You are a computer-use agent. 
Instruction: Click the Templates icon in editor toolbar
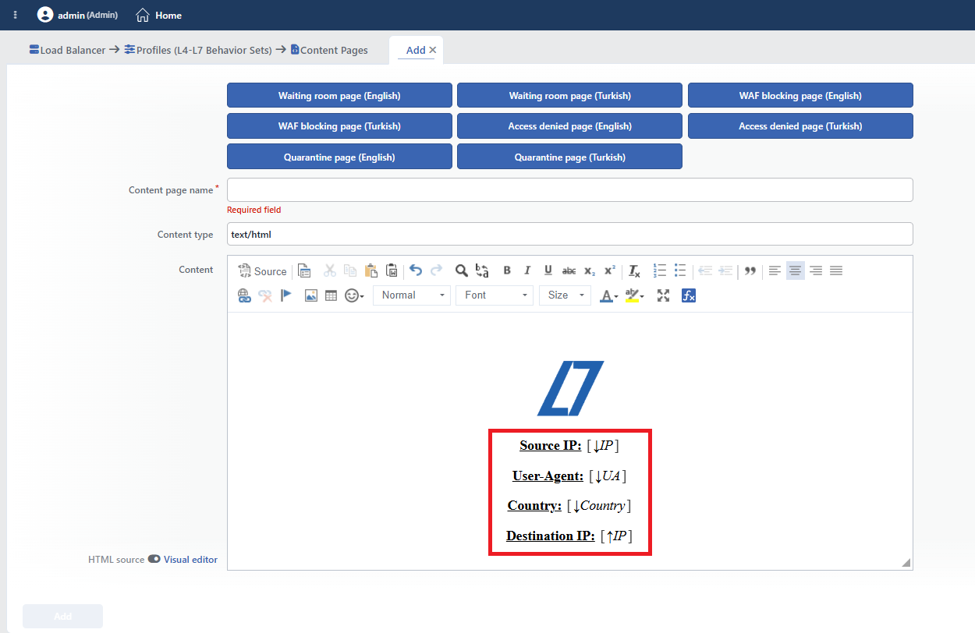[305, 271]
